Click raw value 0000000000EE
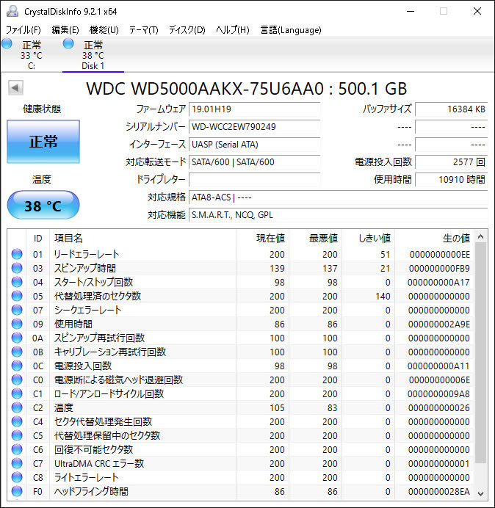Viewport: 495px width, 508px height. click(440, 255)
